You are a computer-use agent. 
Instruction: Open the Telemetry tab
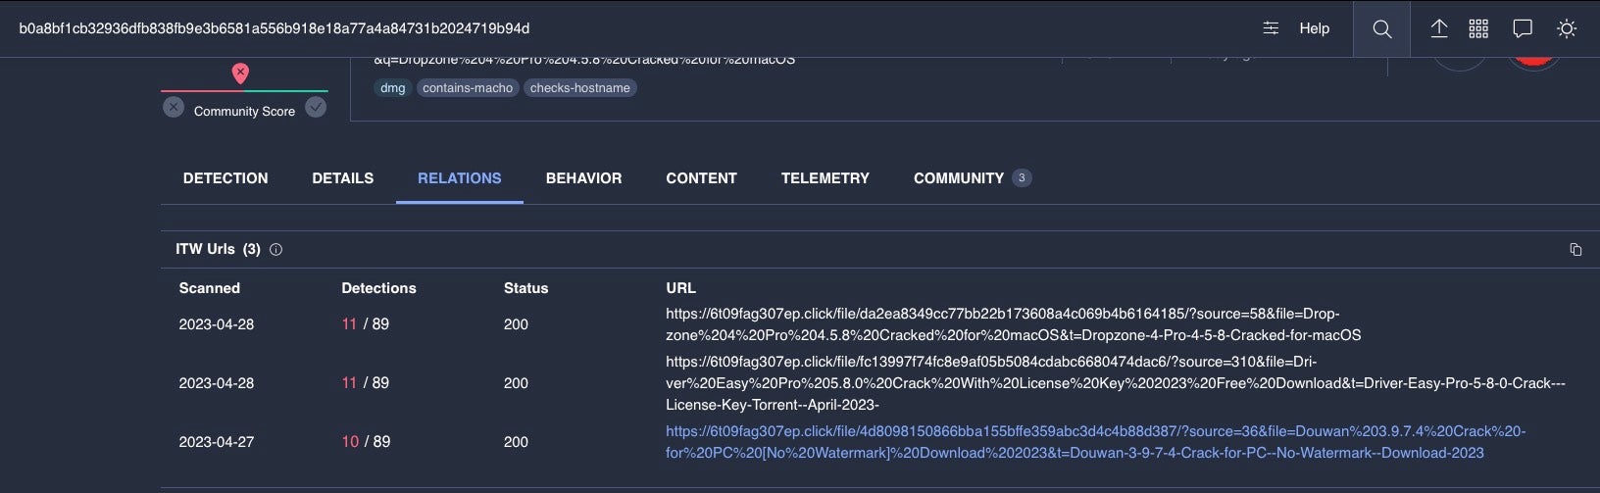pos(825,178)
